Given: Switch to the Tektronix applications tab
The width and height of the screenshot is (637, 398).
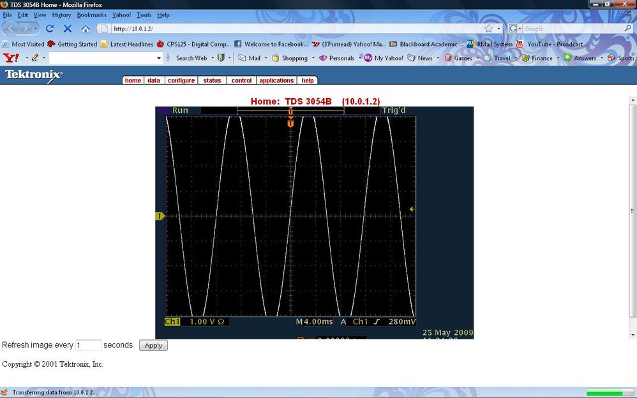Looking at the screenshot, I should pyautogui.click(x=276, y=80).
